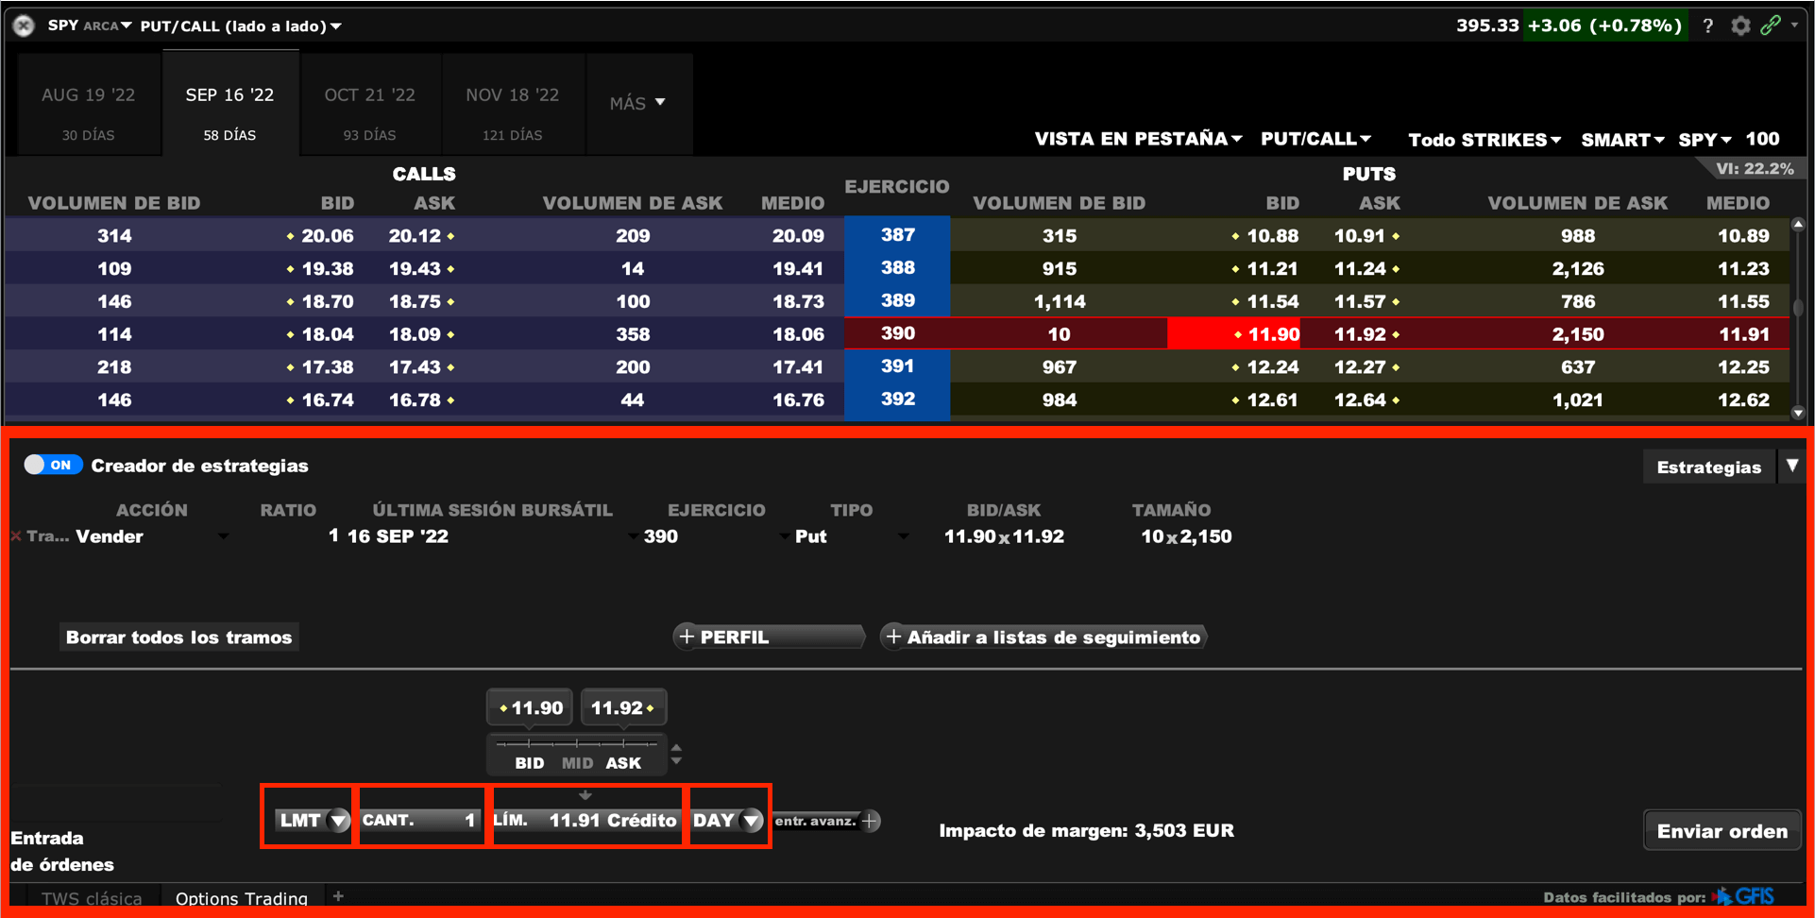Click the Enviar orden button
The image size is (1815, 918).
coord(1722,831)
